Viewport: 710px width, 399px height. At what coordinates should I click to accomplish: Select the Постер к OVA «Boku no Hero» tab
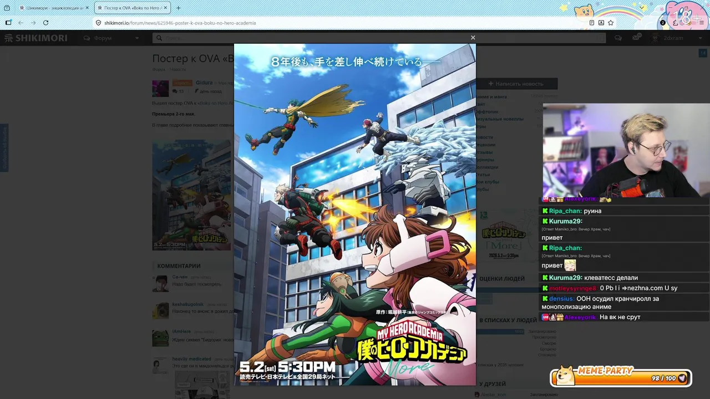(x=133, y=8)
